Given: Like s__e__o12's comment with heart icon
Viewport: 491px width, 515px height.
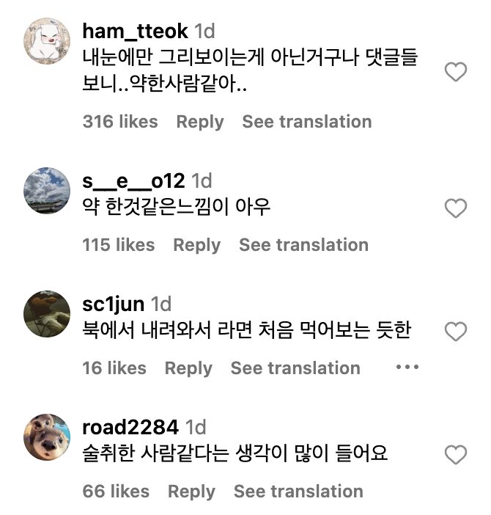Looking at the screenshot, I should coord(456,209).
